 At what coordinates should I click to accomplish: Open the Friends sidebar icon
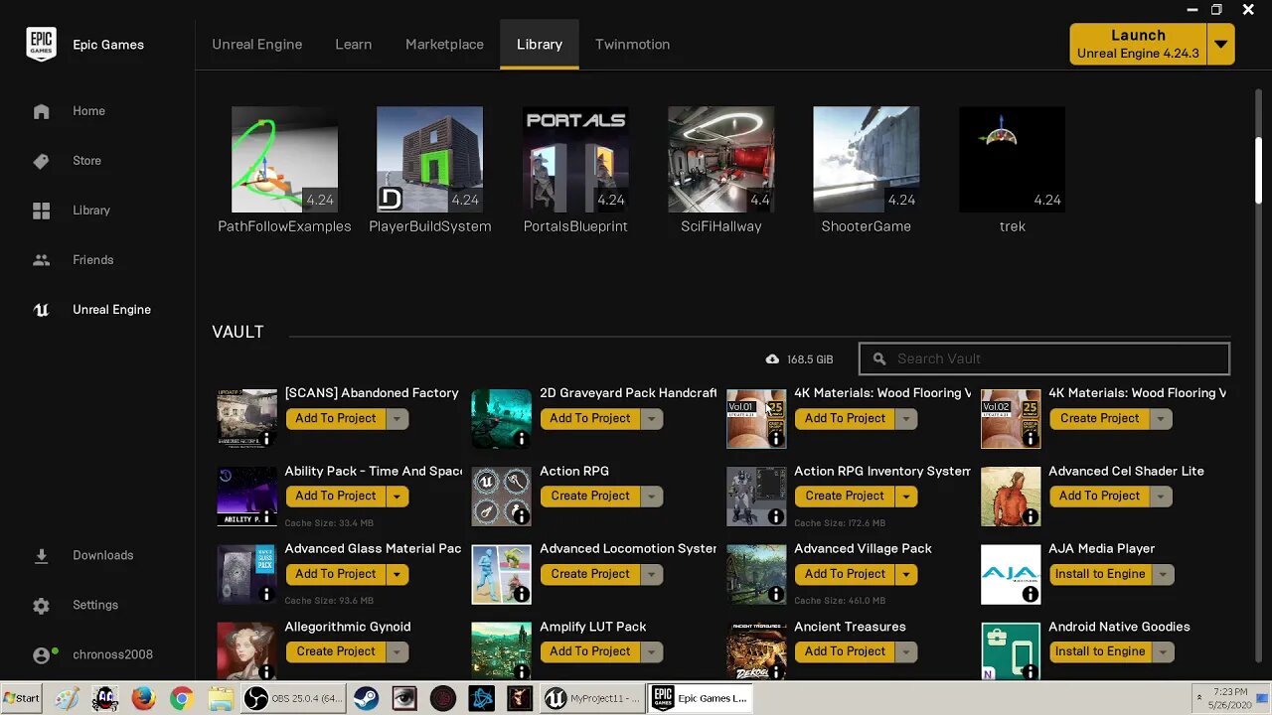[x=41, y=260]
